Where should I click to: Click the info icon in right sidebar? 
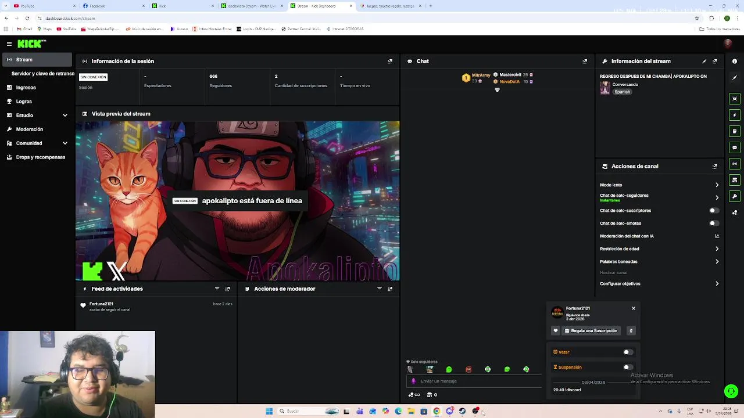735,61
